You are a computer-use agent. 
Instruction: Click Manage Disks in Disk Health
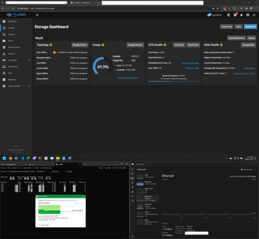point(248,45)
